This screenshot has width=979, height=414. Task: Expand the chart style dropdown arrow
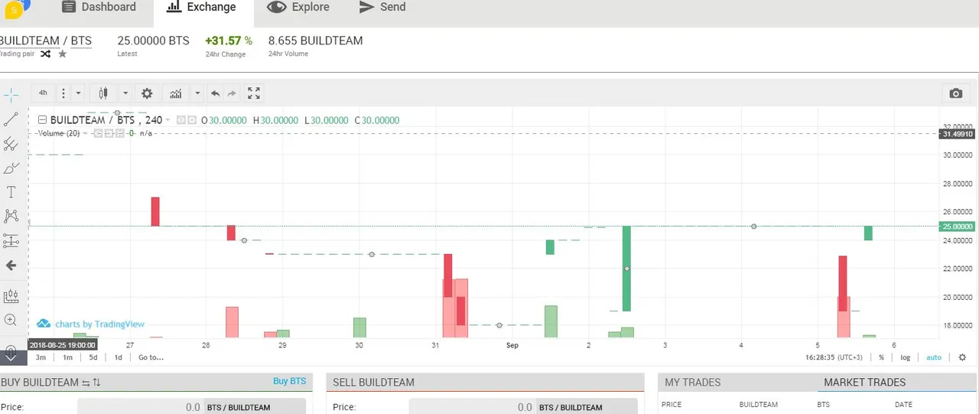coord(125,93)
